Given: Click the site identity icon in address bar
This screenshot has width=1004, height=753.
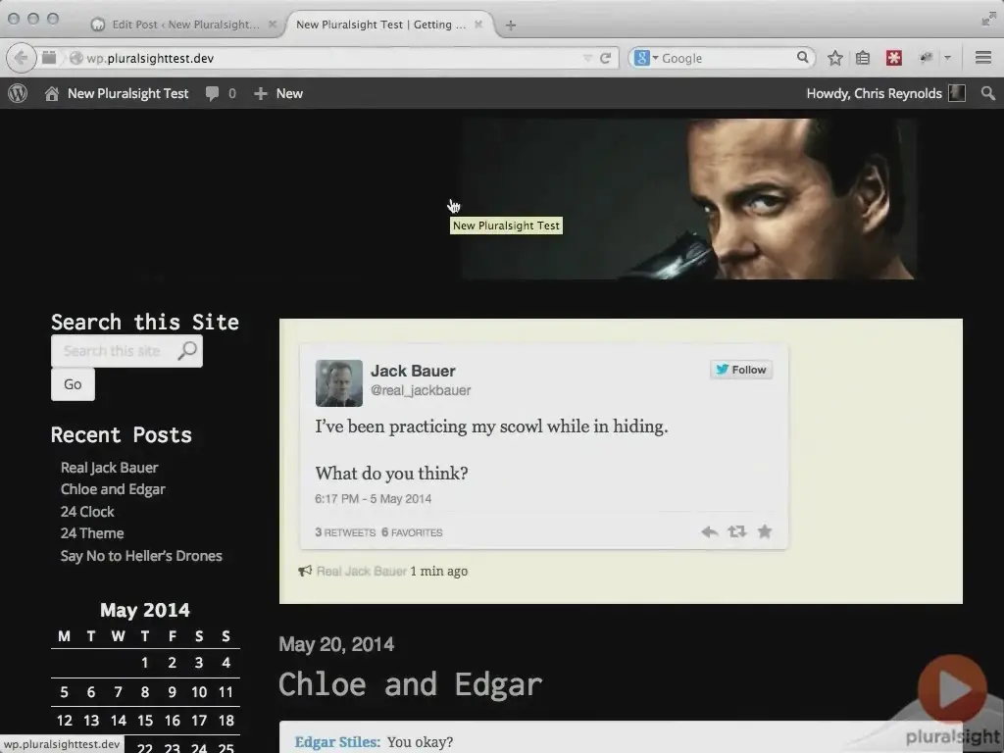Looking at the screenshot, I should click(x=76, y=58).
